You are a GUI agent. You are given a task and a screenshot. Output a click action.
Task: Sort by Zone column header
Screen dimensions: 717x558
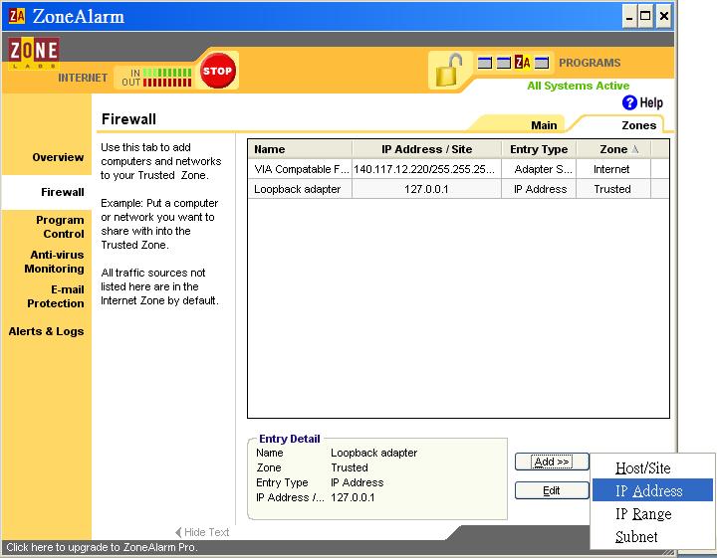pyautogui.click(x=613, y=149)
